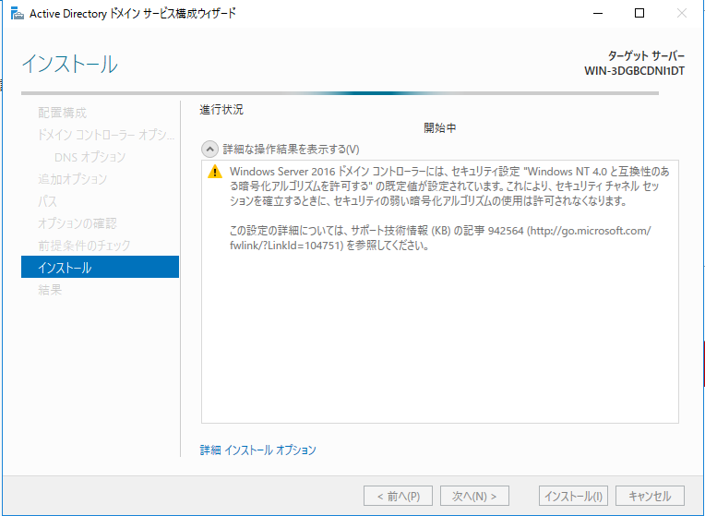The width and height of the screenshot is (705, 516).
Task: Select DNS オプション in the sidebar
Action: point(90,157)
